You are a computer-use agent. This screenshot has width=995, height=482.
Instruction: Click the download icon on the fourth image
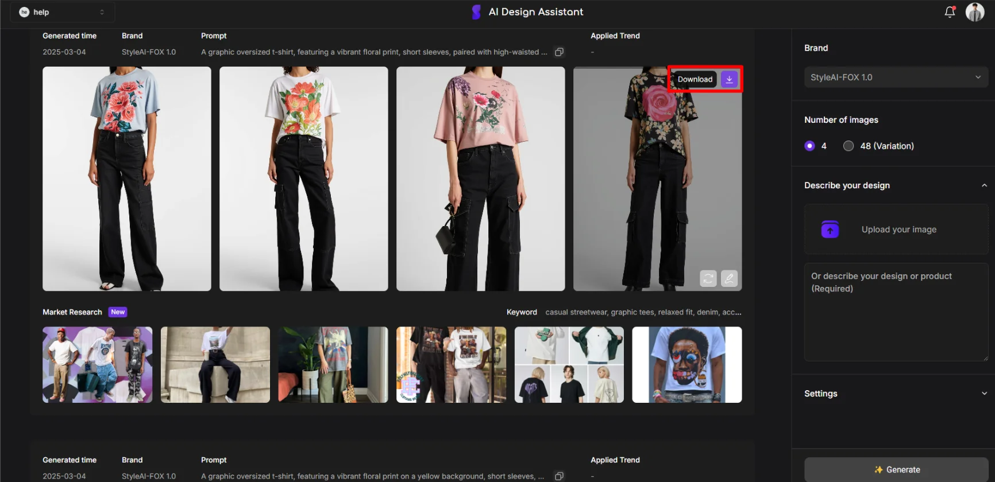(729, 79)
